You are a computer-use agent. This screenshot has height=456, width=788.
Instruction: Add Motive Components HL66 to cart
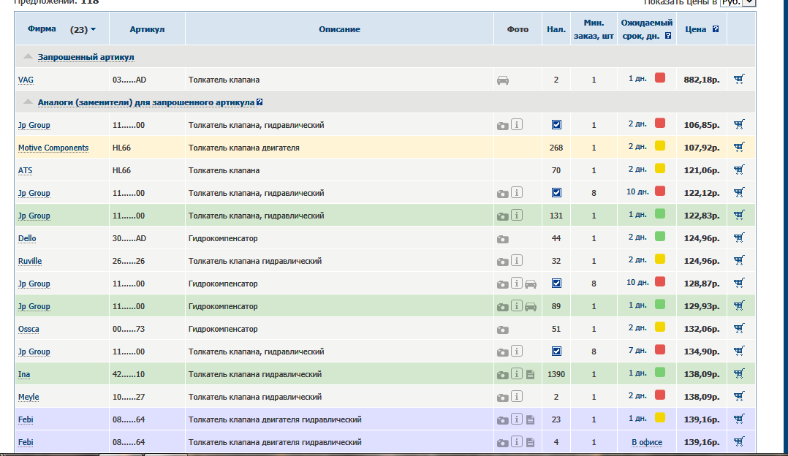click(x=738, y=148)
